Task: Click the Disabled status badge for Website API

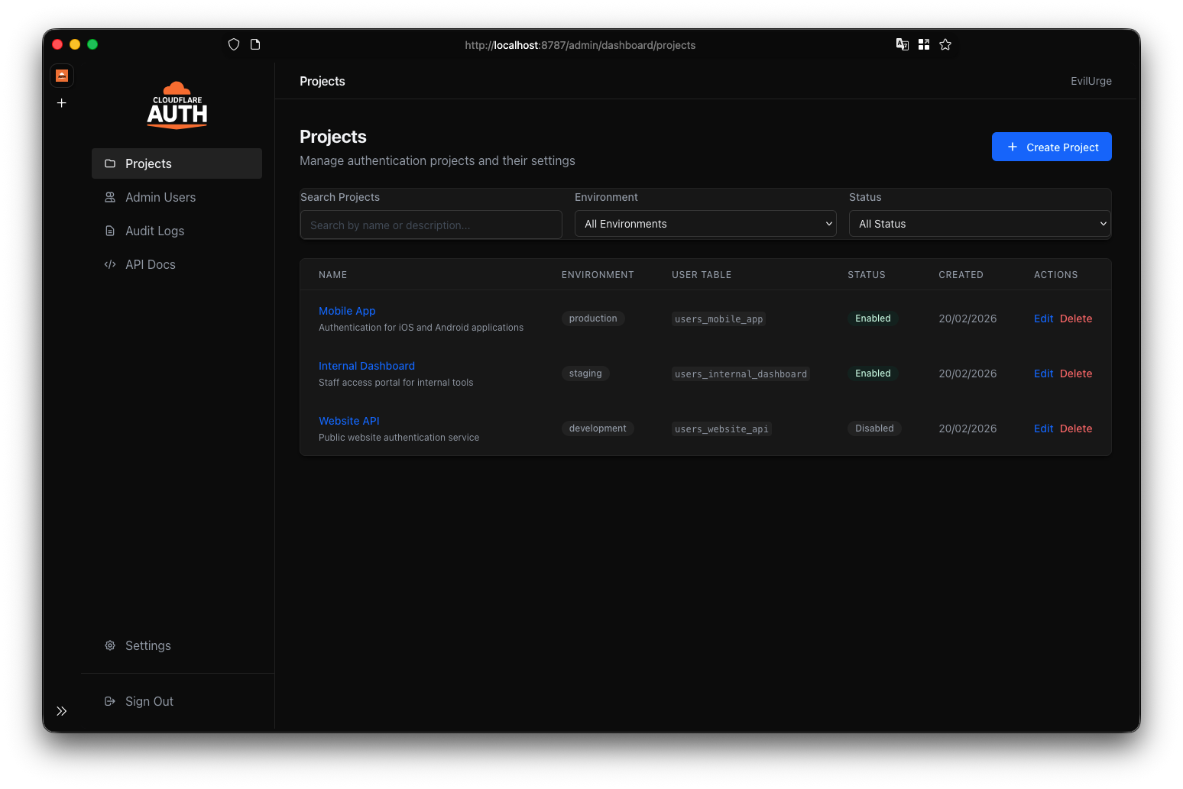Action: click(x=874, y=428)
